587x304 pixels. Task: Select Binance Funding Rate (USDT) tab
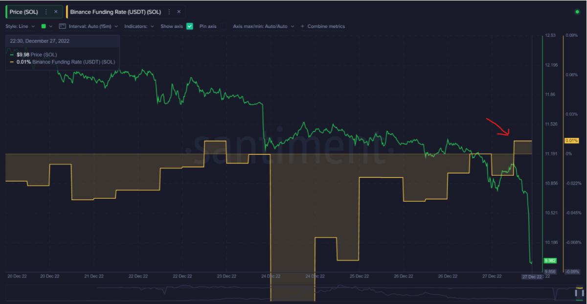115,11
